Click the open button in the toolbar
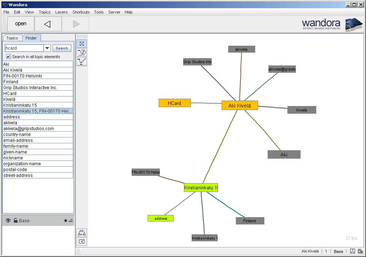This screenshot has height=257, width=366. (x=20, y=24)
